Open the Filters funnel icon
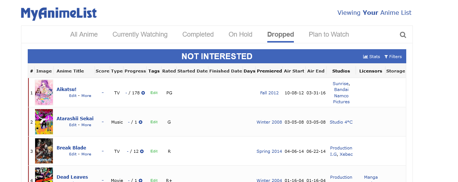The height and width of the screenshot is (182, 458). [x=386, y=57]
